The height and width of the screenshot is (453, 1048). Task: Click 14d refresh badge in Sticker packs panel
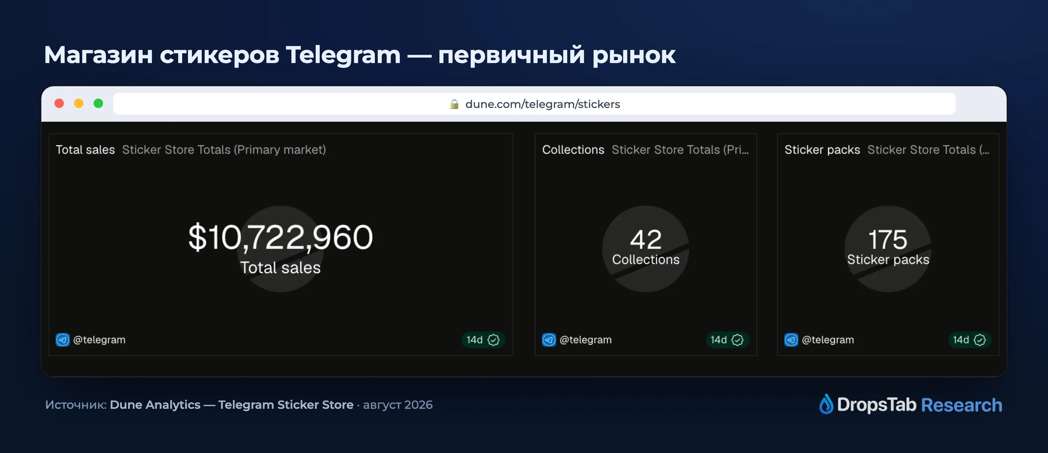click(x=970, y=340)
